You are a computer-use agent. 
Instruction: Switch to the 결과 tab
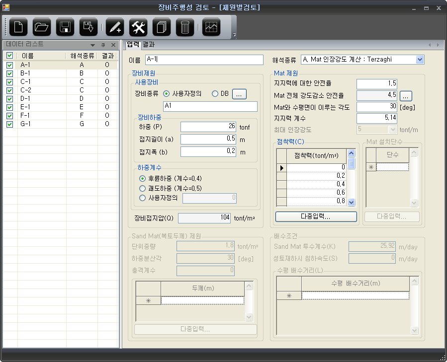149,44
